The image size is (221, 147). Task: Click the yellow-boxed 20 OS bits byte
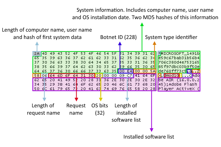tap(99, 76)
